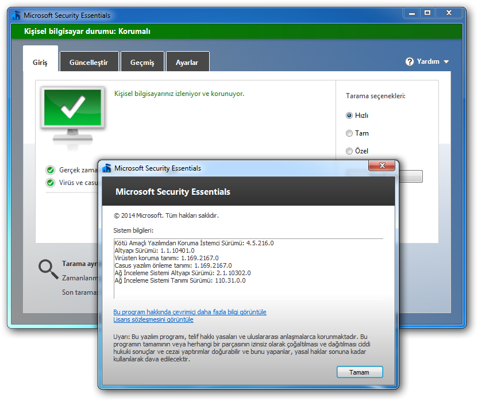Click the 'Tarama seçenekleri:' label

click(376, 96)
